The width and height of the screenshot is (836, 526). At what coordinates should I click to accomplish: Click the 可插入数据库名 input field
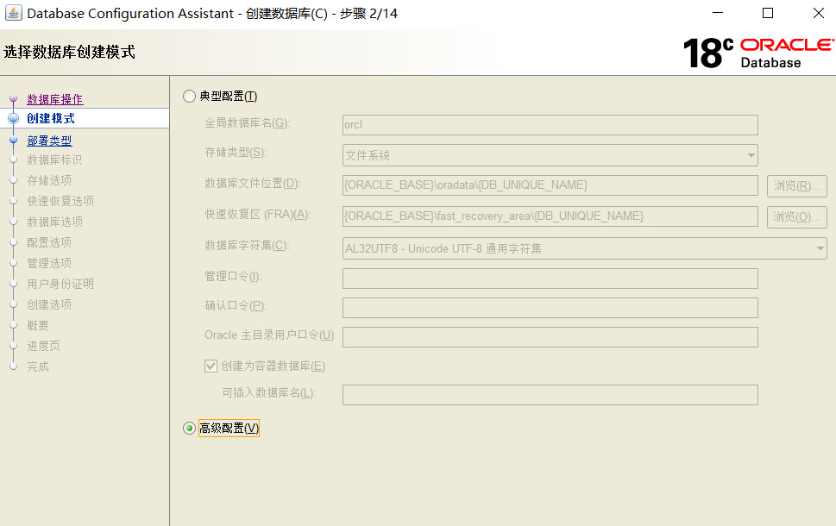coord(550,395)
